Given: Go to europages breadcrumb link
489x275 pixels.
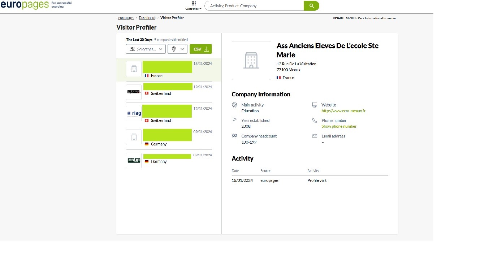Looking at the screenshot, I should [x=126, y=18].
